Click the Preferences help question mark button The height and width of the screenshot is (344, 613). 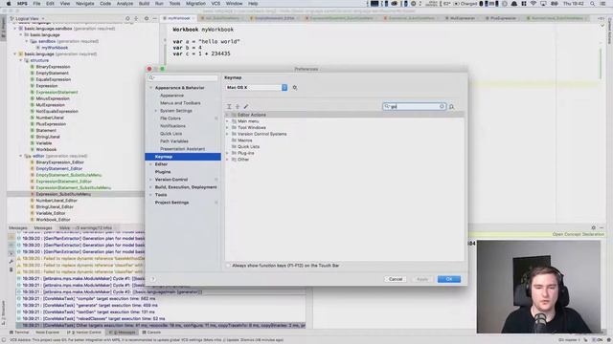(153, 279)
